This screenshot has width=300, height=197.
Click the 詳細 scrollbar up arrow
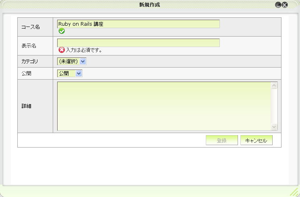[x=274, y=85]
